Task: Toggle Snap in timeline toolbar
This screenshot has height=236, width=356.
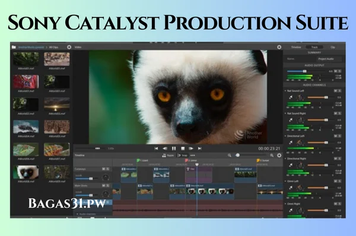Action: pos(182,155)
